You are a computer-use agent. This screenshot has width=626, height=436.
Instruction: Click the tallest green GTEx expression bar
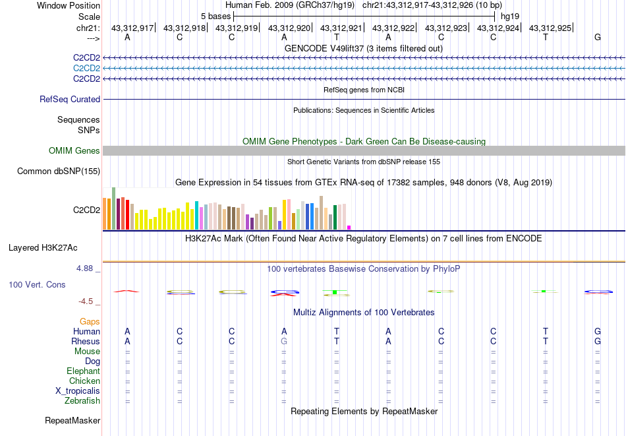[x=113, y=208]
